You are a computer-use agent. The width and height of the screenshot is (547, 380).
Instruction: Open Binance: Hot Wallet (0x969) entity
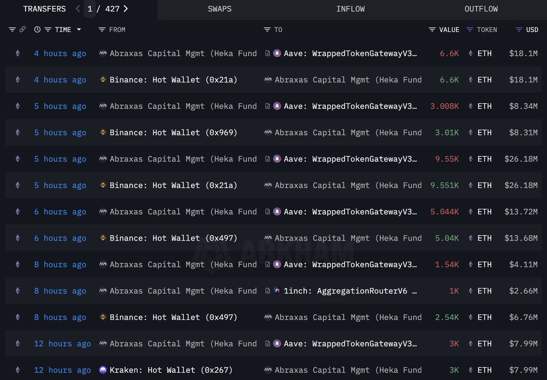coord(174,133)
